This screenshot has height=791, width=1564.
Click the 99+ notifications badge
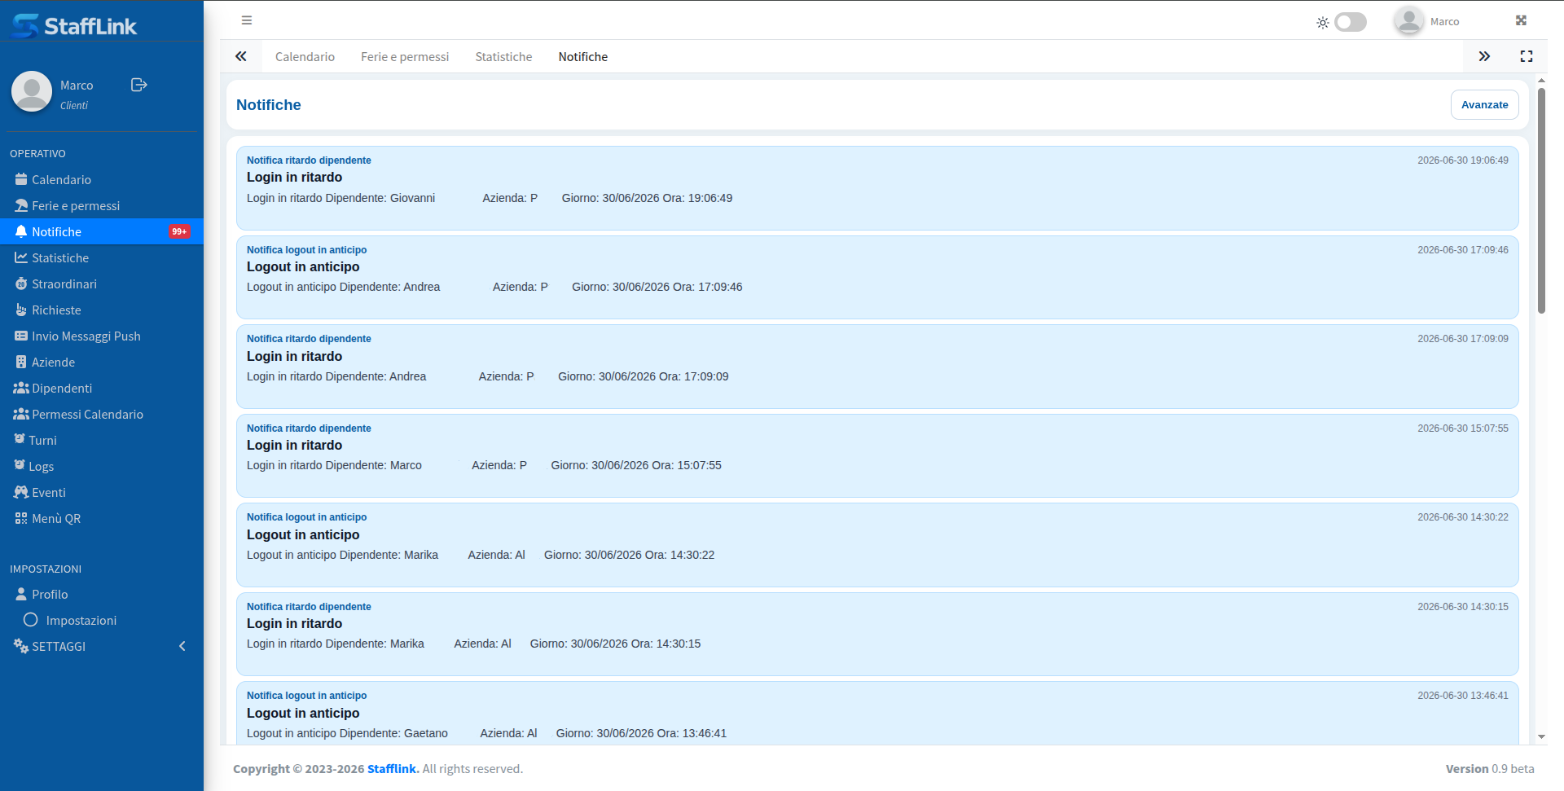pos(179,231)
